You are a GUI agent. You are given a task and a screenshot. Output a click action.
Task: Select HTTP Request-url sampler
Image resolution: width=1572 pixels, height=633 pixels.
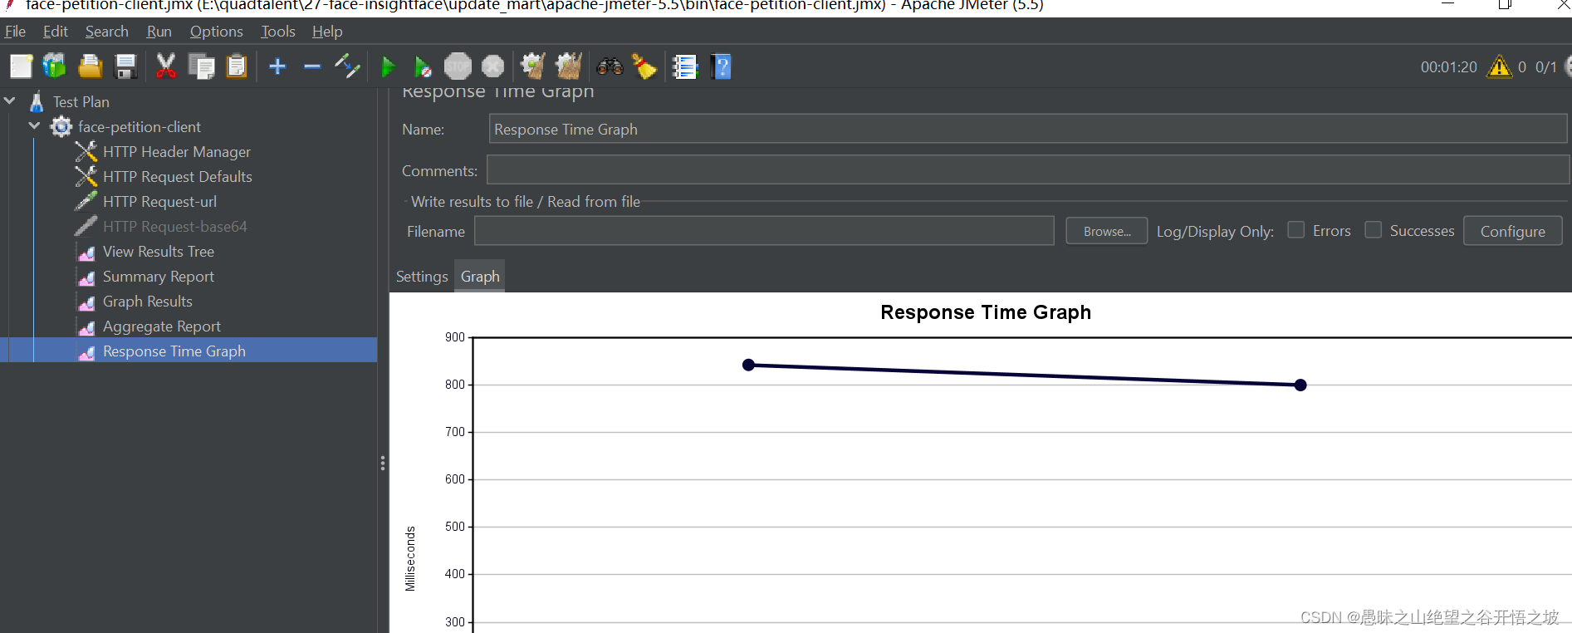(x=159, y=202)
